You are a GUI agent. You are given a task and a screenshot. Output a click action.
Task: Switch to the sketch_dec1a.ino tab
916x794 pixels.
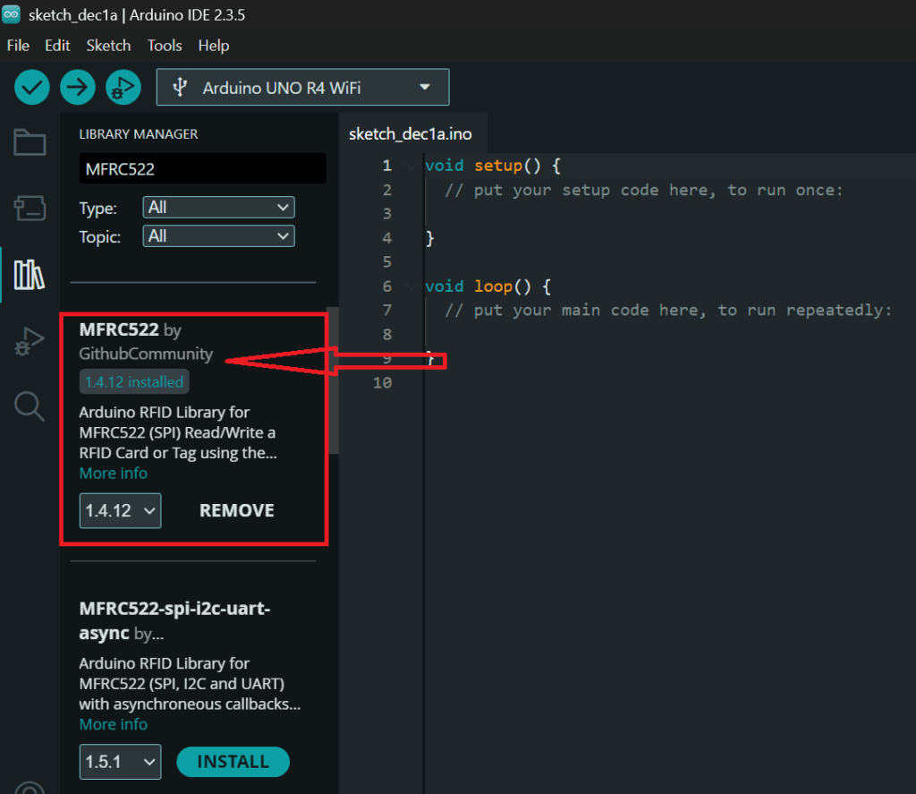(x=412, y=132)
